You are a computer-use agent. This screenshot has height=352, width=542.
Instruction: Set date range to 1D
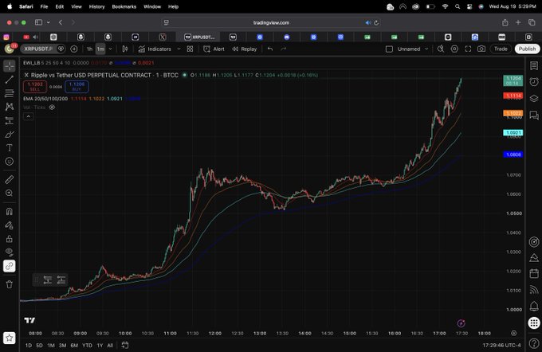(x=29, y=345)
